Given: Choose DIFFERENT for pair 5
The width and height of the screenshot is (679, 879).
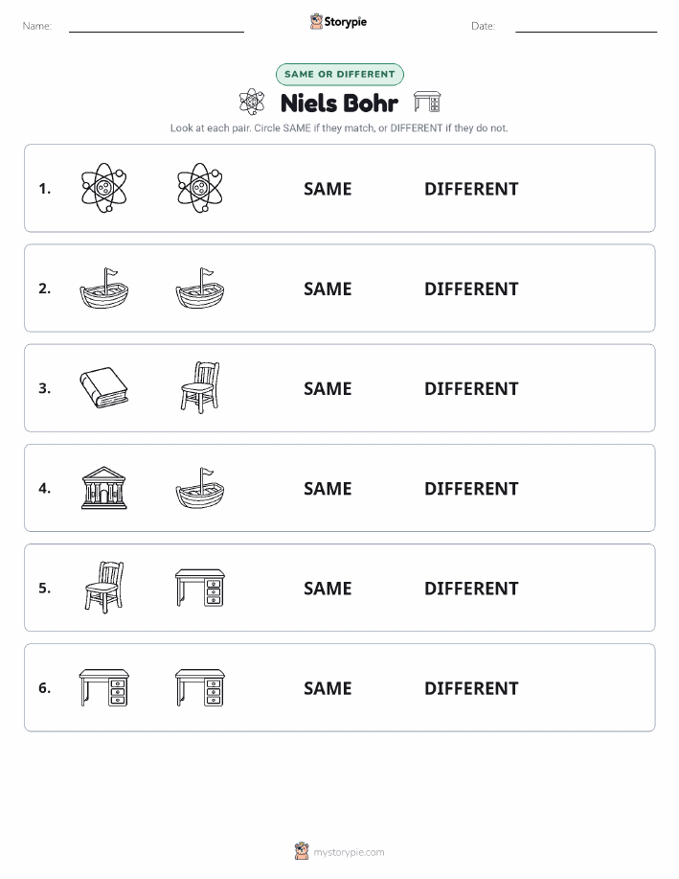Looking at the screenshot, I should (x=471, y=588).
